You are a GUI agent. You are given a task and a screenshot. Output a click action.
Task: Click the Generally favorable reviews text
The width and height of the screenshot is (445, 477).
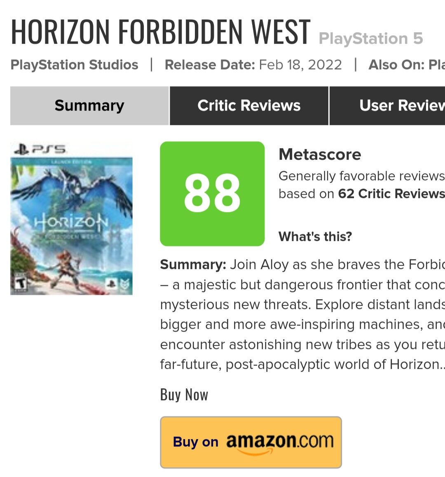tap(361, 176)
